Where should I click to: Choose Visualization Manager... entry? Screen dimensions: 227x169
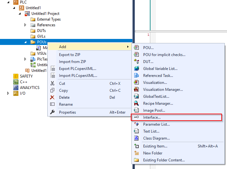[x=178, y=90]
